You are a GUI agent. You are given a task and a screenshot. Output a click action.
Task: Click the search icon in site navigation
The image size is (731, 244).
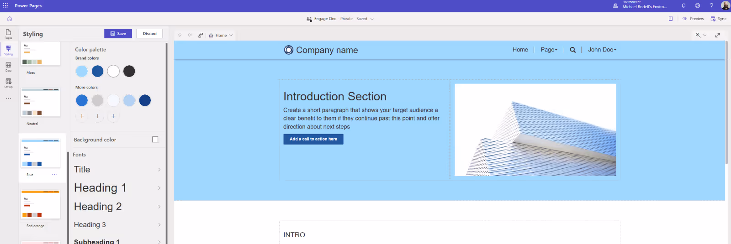point(572,50)
